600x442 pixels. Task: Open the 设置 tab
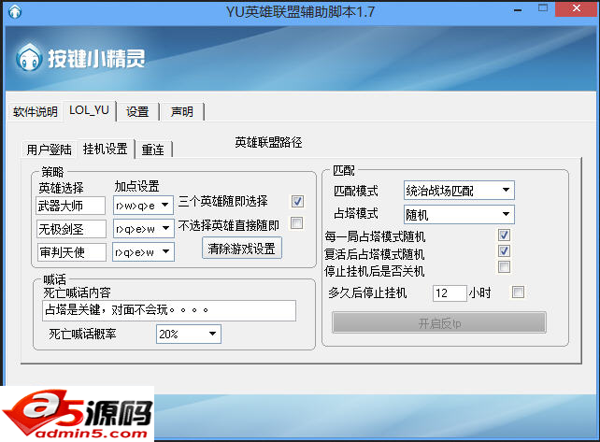(137, 112)
